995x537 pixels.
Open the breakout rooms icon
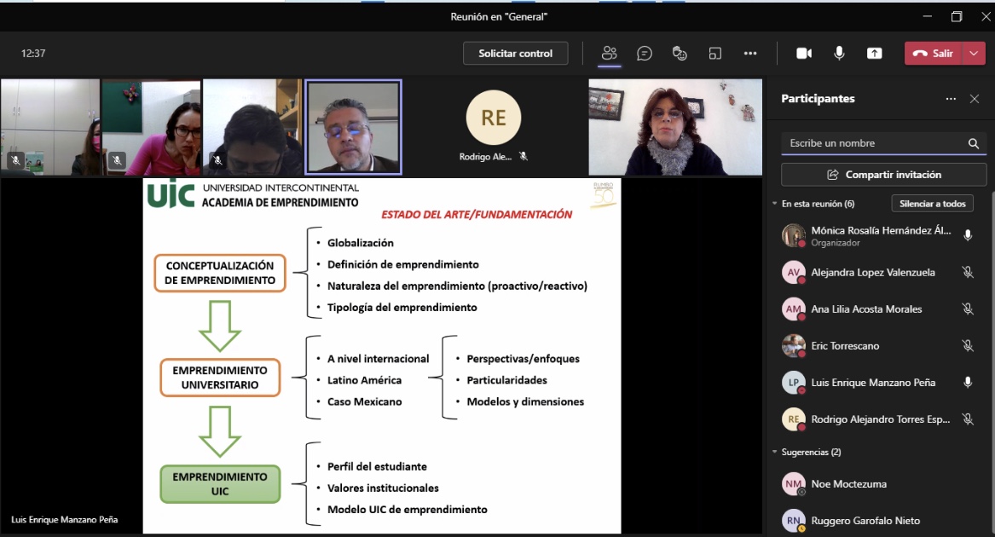(x=715, y=54)
